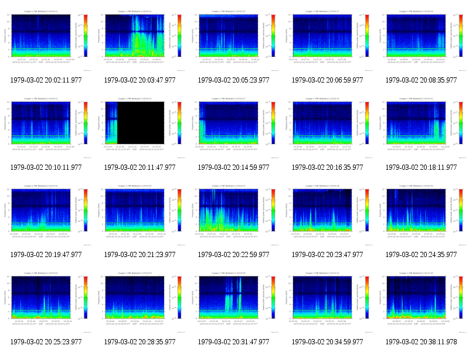This screenshot has width=469, height=349.
Task: Click caption text 1979-03-02 20:31:47.977
Action: pos(233,342)
